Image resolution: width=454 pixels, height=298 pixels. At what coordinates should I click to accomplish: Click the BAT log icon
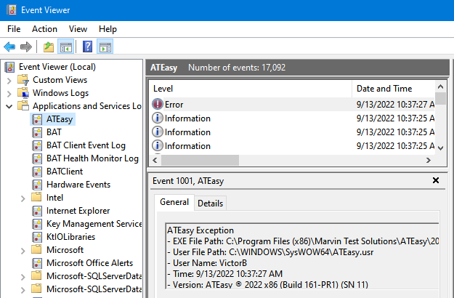37,132
